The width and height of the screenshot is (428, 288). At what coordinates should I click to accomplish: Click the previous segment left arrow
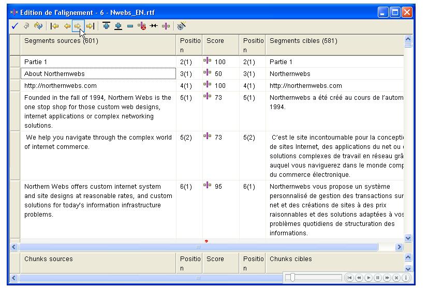[x=67, y=26]
